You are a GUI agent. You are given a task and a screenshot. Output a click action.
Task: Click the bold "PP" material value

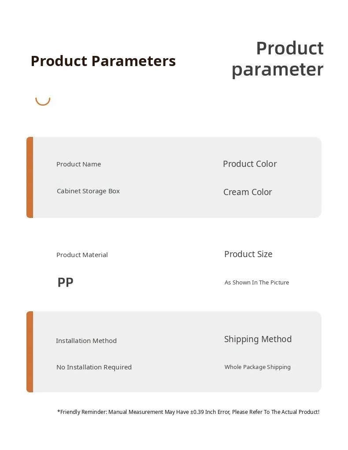(x=65, y=282)
